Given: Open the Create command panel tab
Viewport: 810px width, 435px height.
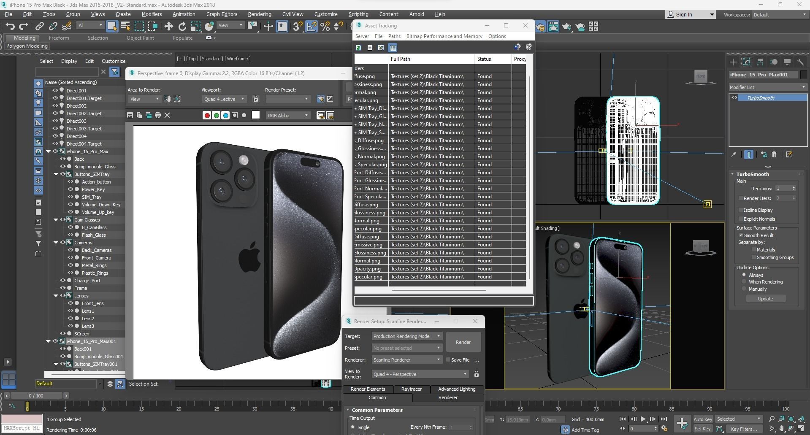Looking at the screenshot, I should [x=733, y=62].
